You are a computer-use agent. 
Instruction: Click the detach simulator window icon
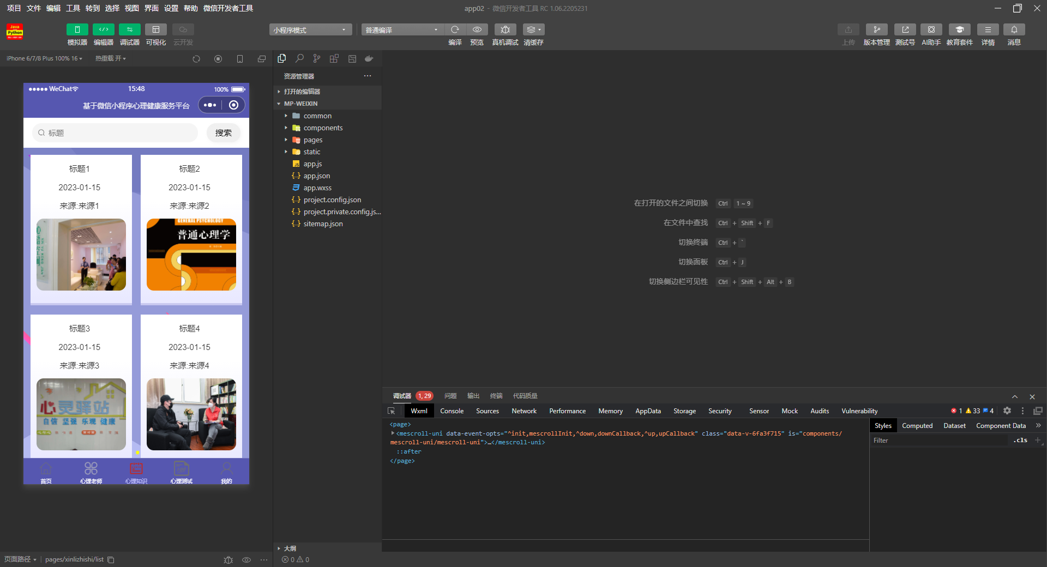pyautogui.click(x=262, y=59)
